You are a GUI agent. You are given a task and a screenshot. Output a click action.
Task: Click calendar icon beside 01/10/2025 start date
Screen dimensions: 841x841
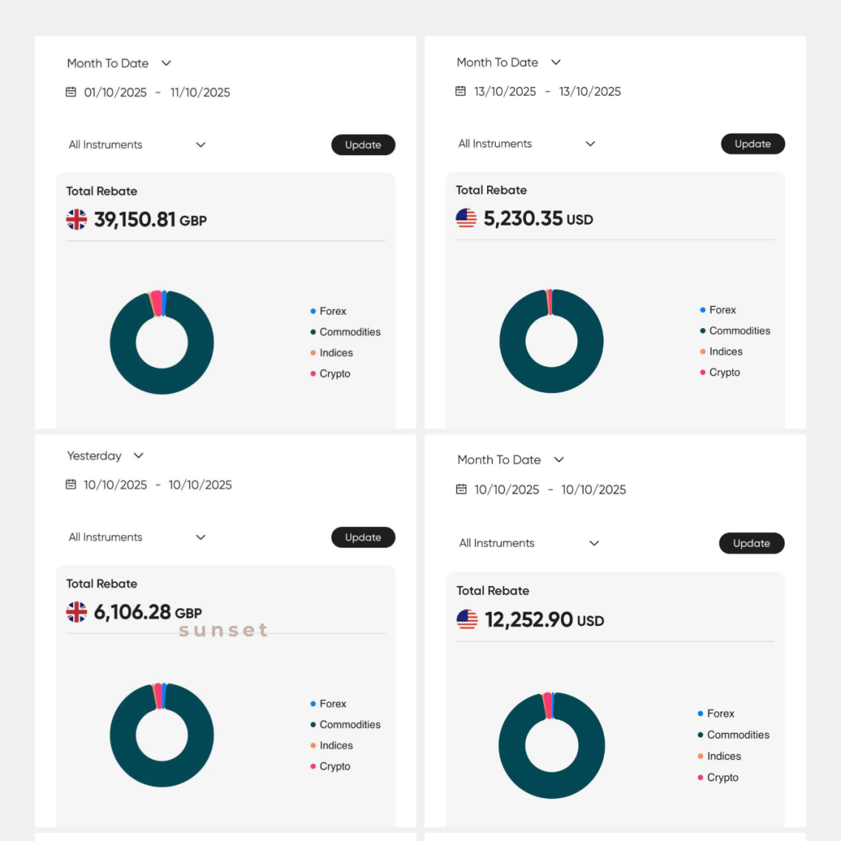[71, 92]
